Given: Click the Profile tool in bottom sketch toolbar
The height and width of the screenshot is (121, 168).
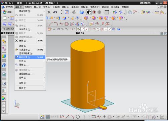Looking at the screenshot, I should (62, 117).
